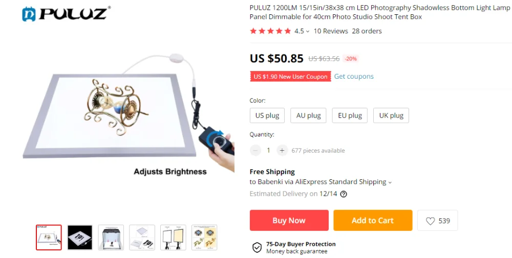
Task: View the black background product thumbnail
Action: tap(80, 238)
